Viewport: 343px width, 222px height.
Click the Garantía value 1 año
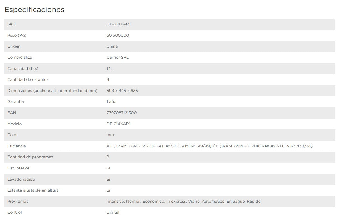(111, 101)
